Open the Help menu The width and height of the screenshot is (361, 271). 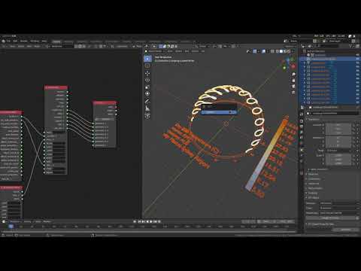coord(44,41)
